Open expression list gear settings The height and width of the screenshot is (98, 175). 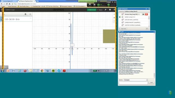(x=25, y=14)
